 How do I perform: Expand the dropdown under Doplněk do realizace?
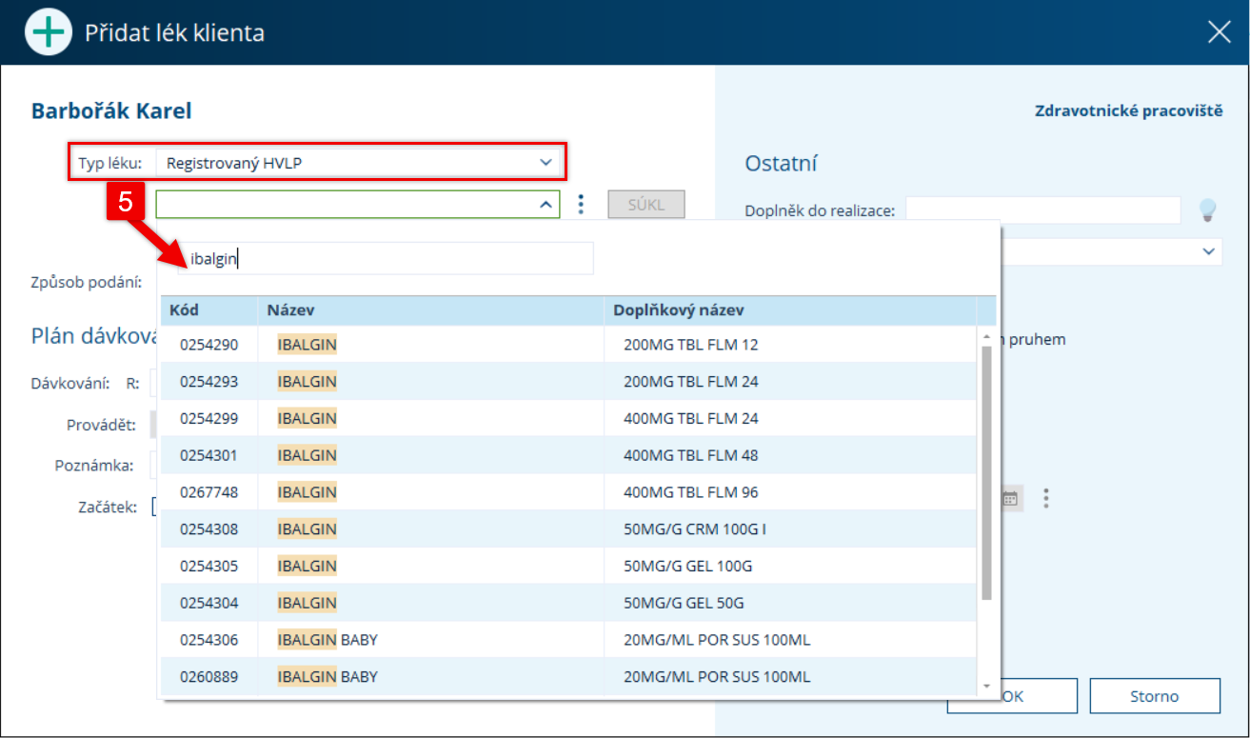pos(1209,251)
